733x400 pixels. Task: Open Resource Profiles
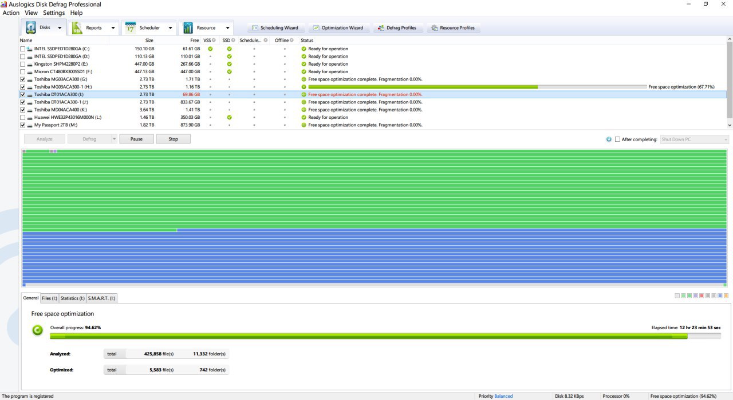[x=453, y=27]
